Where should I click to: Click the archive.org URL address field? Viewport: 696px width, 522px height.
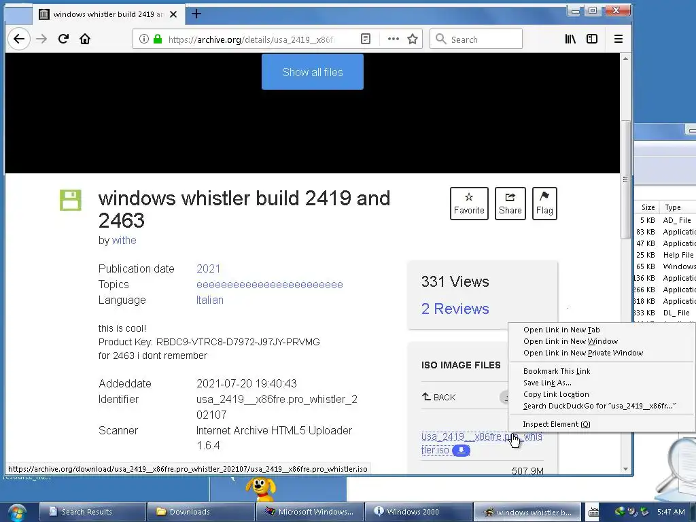[x=251, y=39]
